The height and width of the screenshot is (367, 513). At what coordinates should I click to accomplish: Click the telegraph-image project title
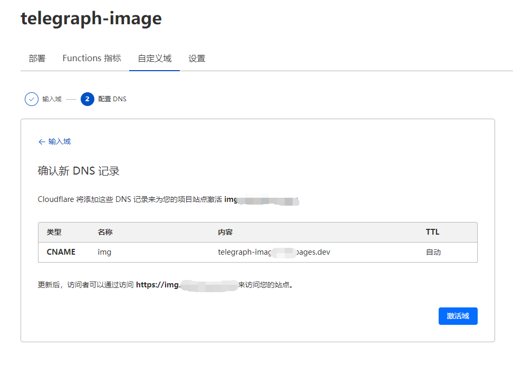tap(91, 19)
